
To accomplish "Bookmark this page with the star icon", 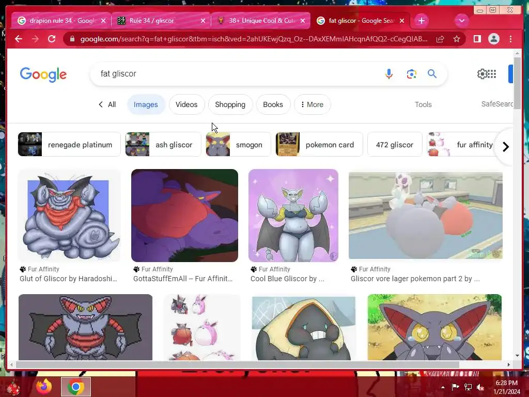I will [x=457, y=39].
